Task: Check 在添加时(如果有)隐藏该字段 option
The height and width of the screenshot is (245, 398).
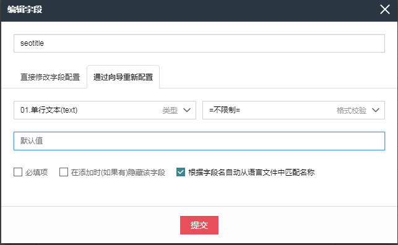Action: coord(64,172)
